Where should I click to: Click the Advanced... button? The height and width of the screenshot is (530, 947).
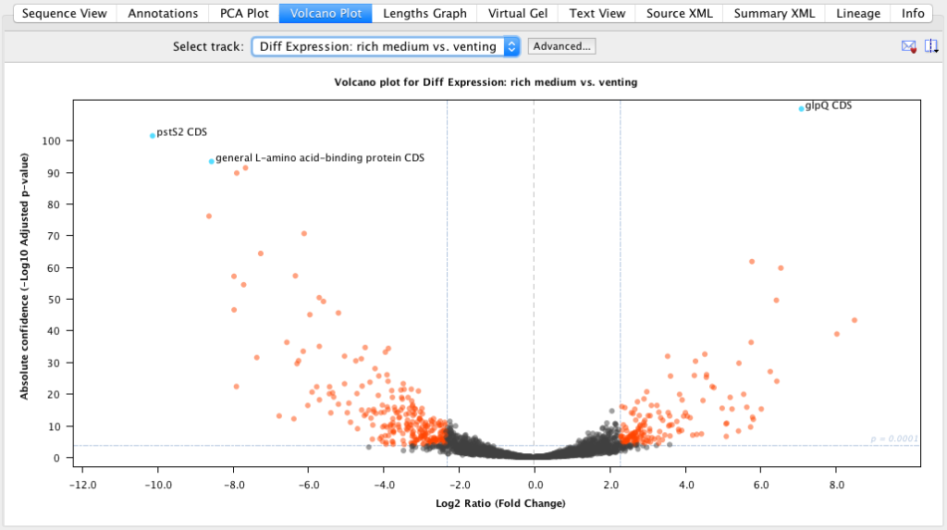click(x=562, y=46)
